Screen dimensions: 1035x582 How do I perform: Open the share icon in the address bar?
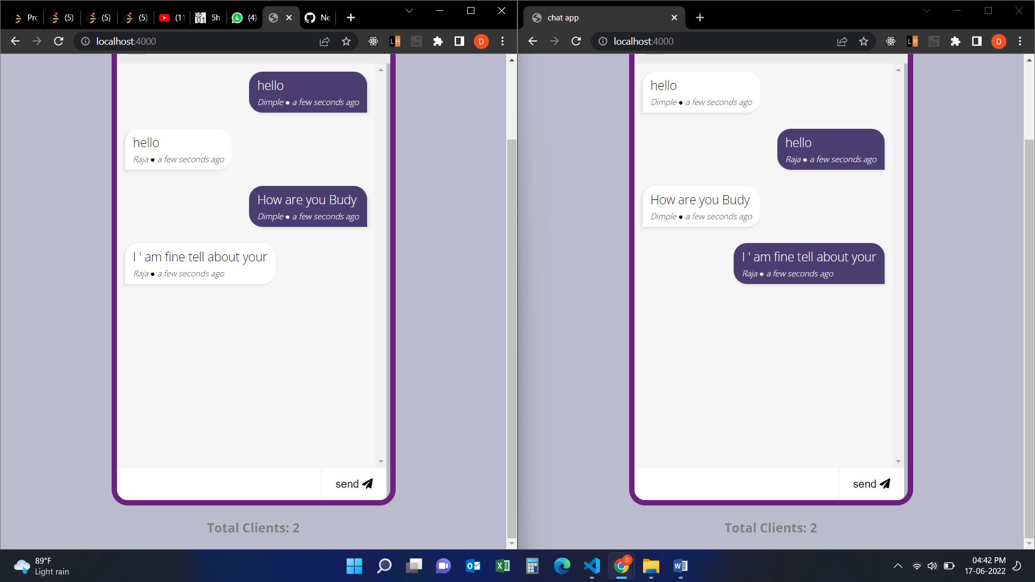coord(325,41)
